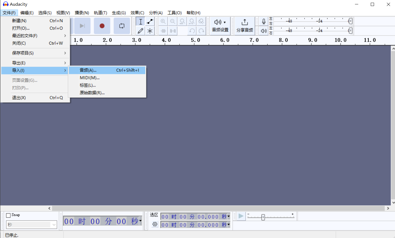Open the large time display format arrow
The width and height of the screenshot is (395, 238).
[x=140, y=221]
